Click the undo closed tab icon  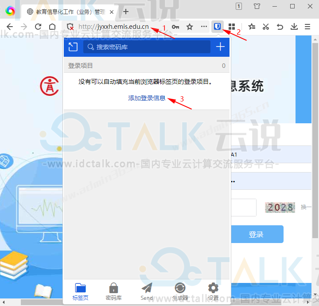pos(280,27)
